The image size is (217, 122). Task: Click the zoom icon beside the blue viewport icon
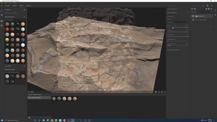[162, 92]
